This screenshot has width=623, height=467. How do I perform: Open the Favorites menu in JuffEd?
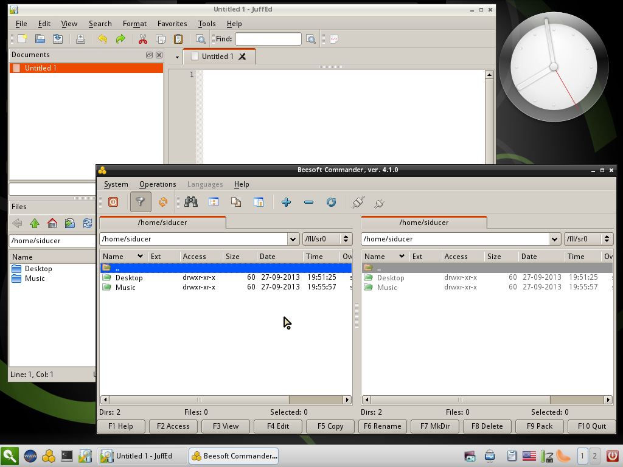point(172,24)
